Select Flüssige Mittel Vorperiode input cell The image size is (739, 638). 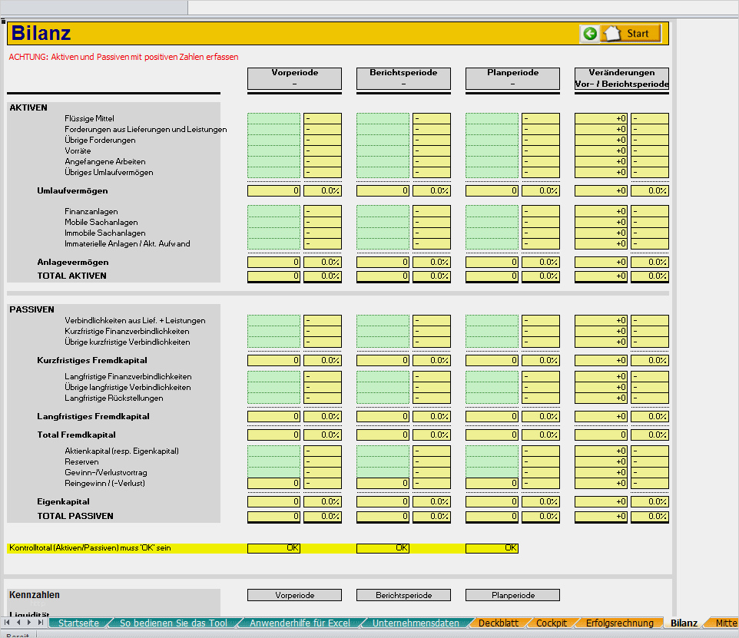(273, 118)
